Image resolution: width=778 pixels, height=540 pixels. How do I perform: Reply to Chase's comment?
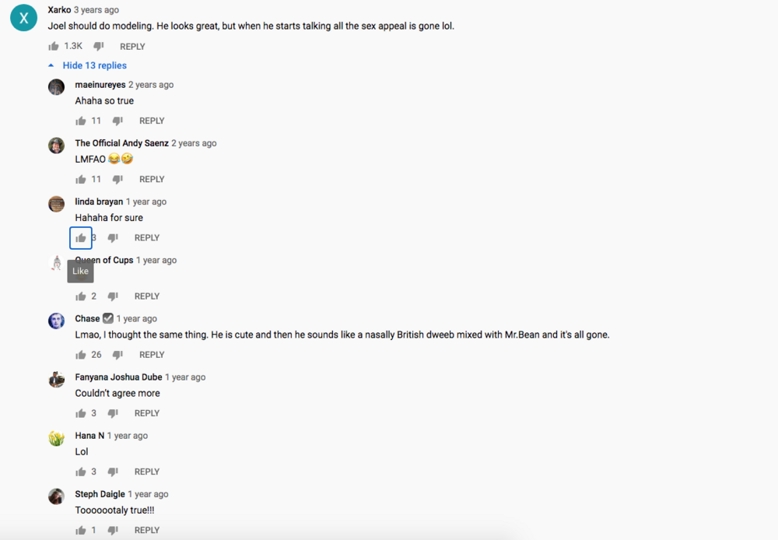pos(152,355)
